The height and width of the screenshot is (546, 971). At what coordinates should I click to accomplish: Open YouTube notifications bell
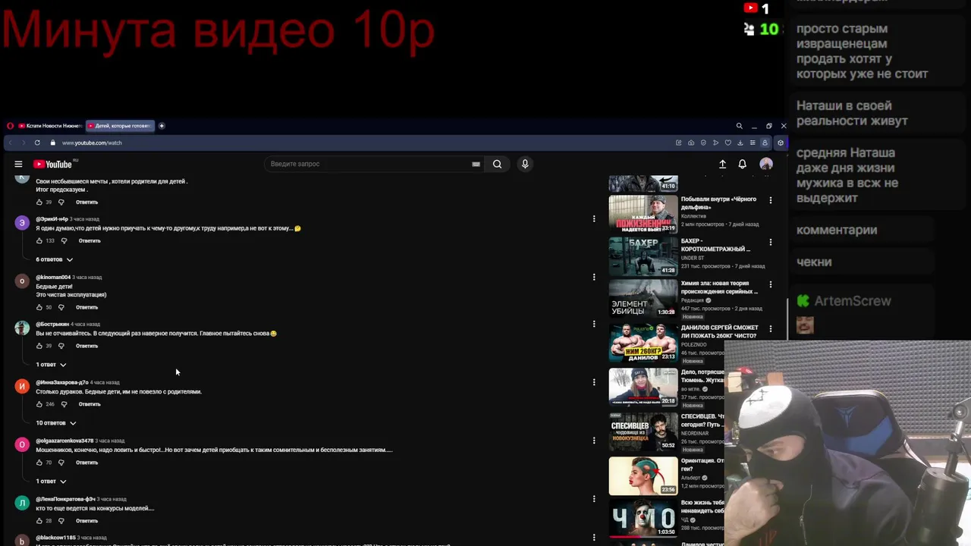743,164
